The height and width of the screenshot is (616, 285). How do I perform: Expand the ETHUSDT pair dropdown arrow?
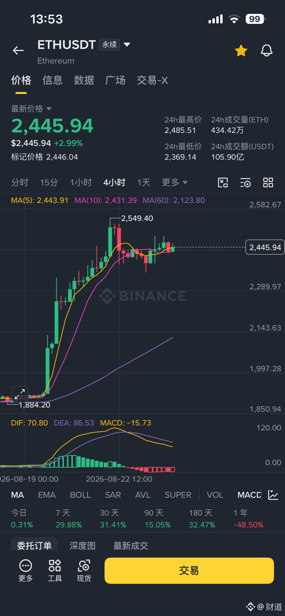coord(127,45)
